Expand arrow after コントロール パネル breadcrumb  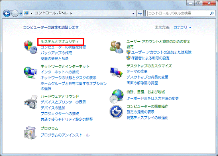(x=71, y=13)
